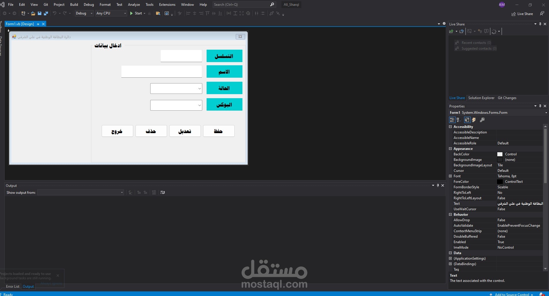Click the Find in Files folder icon
The height and width of the screenshot is (296, 549).
tap(158, 13)
